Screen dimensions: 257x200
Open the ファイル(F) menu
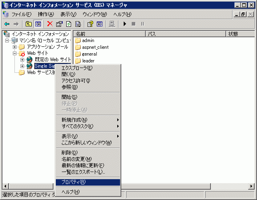(21, 14)
